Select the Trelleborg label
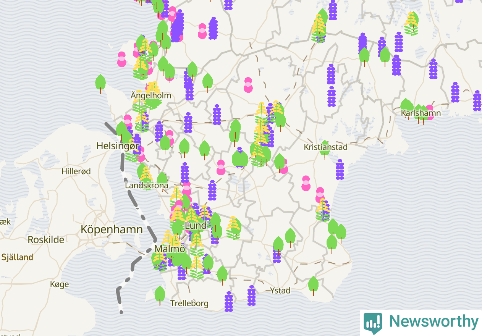This screenshot has height=336, width=482. 189,304
